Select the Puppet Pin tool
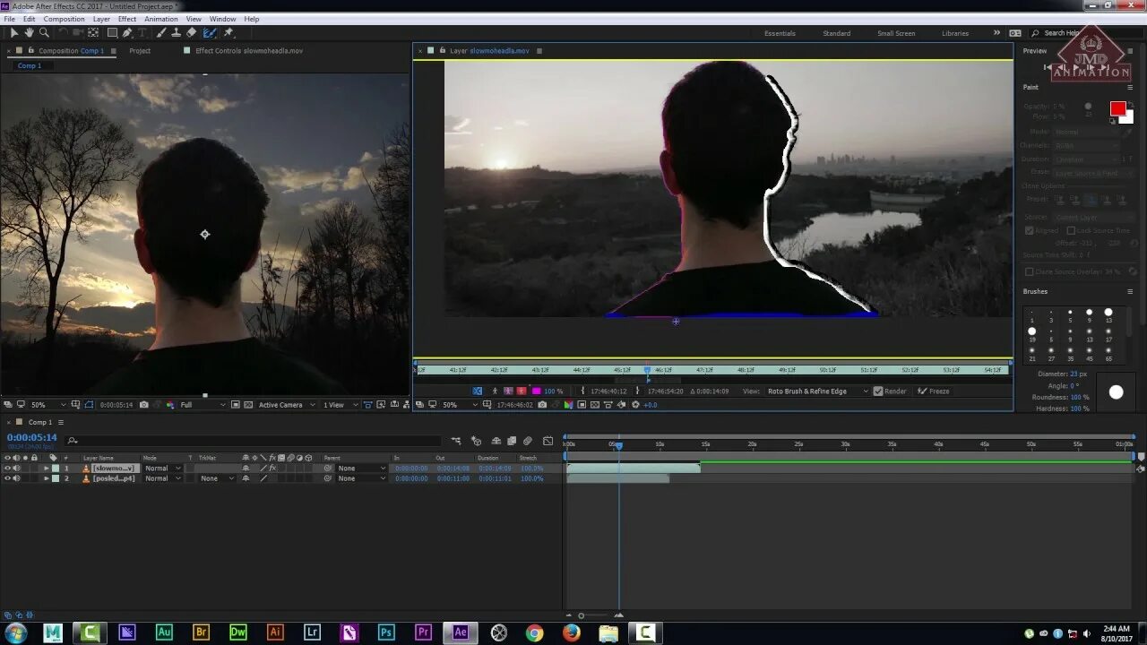This screenshot has height=645, width=1147. pos(229,33)
